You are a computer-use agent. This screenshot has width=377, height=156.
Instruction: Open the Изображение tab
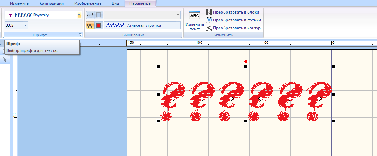88,3
